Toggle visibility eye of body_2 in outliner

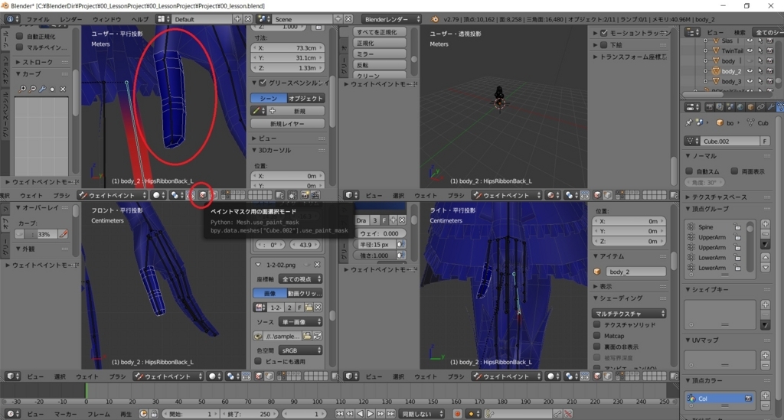(x=750, y=71)
